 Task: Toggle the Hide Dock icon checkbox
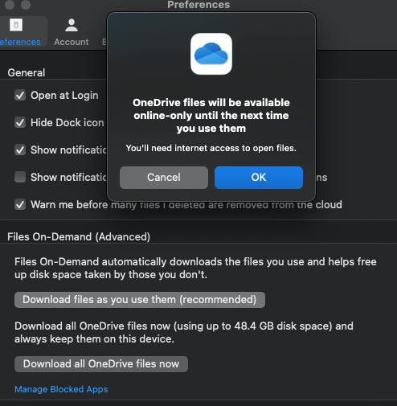point(20,122)
